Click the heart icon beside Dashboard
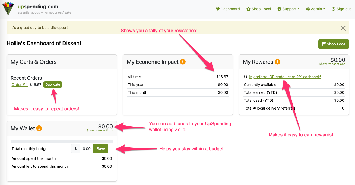The height and width of the screenshot is (185, 355). (217, 9)
